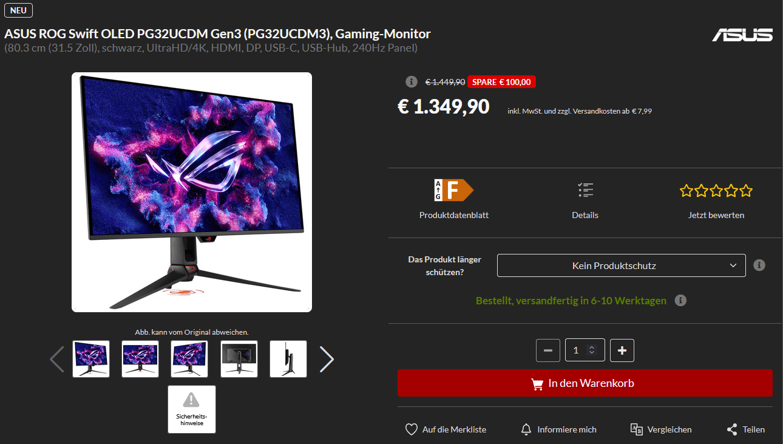Decrease quantity with minus button

pyautogui.click(x=548, y=350)
